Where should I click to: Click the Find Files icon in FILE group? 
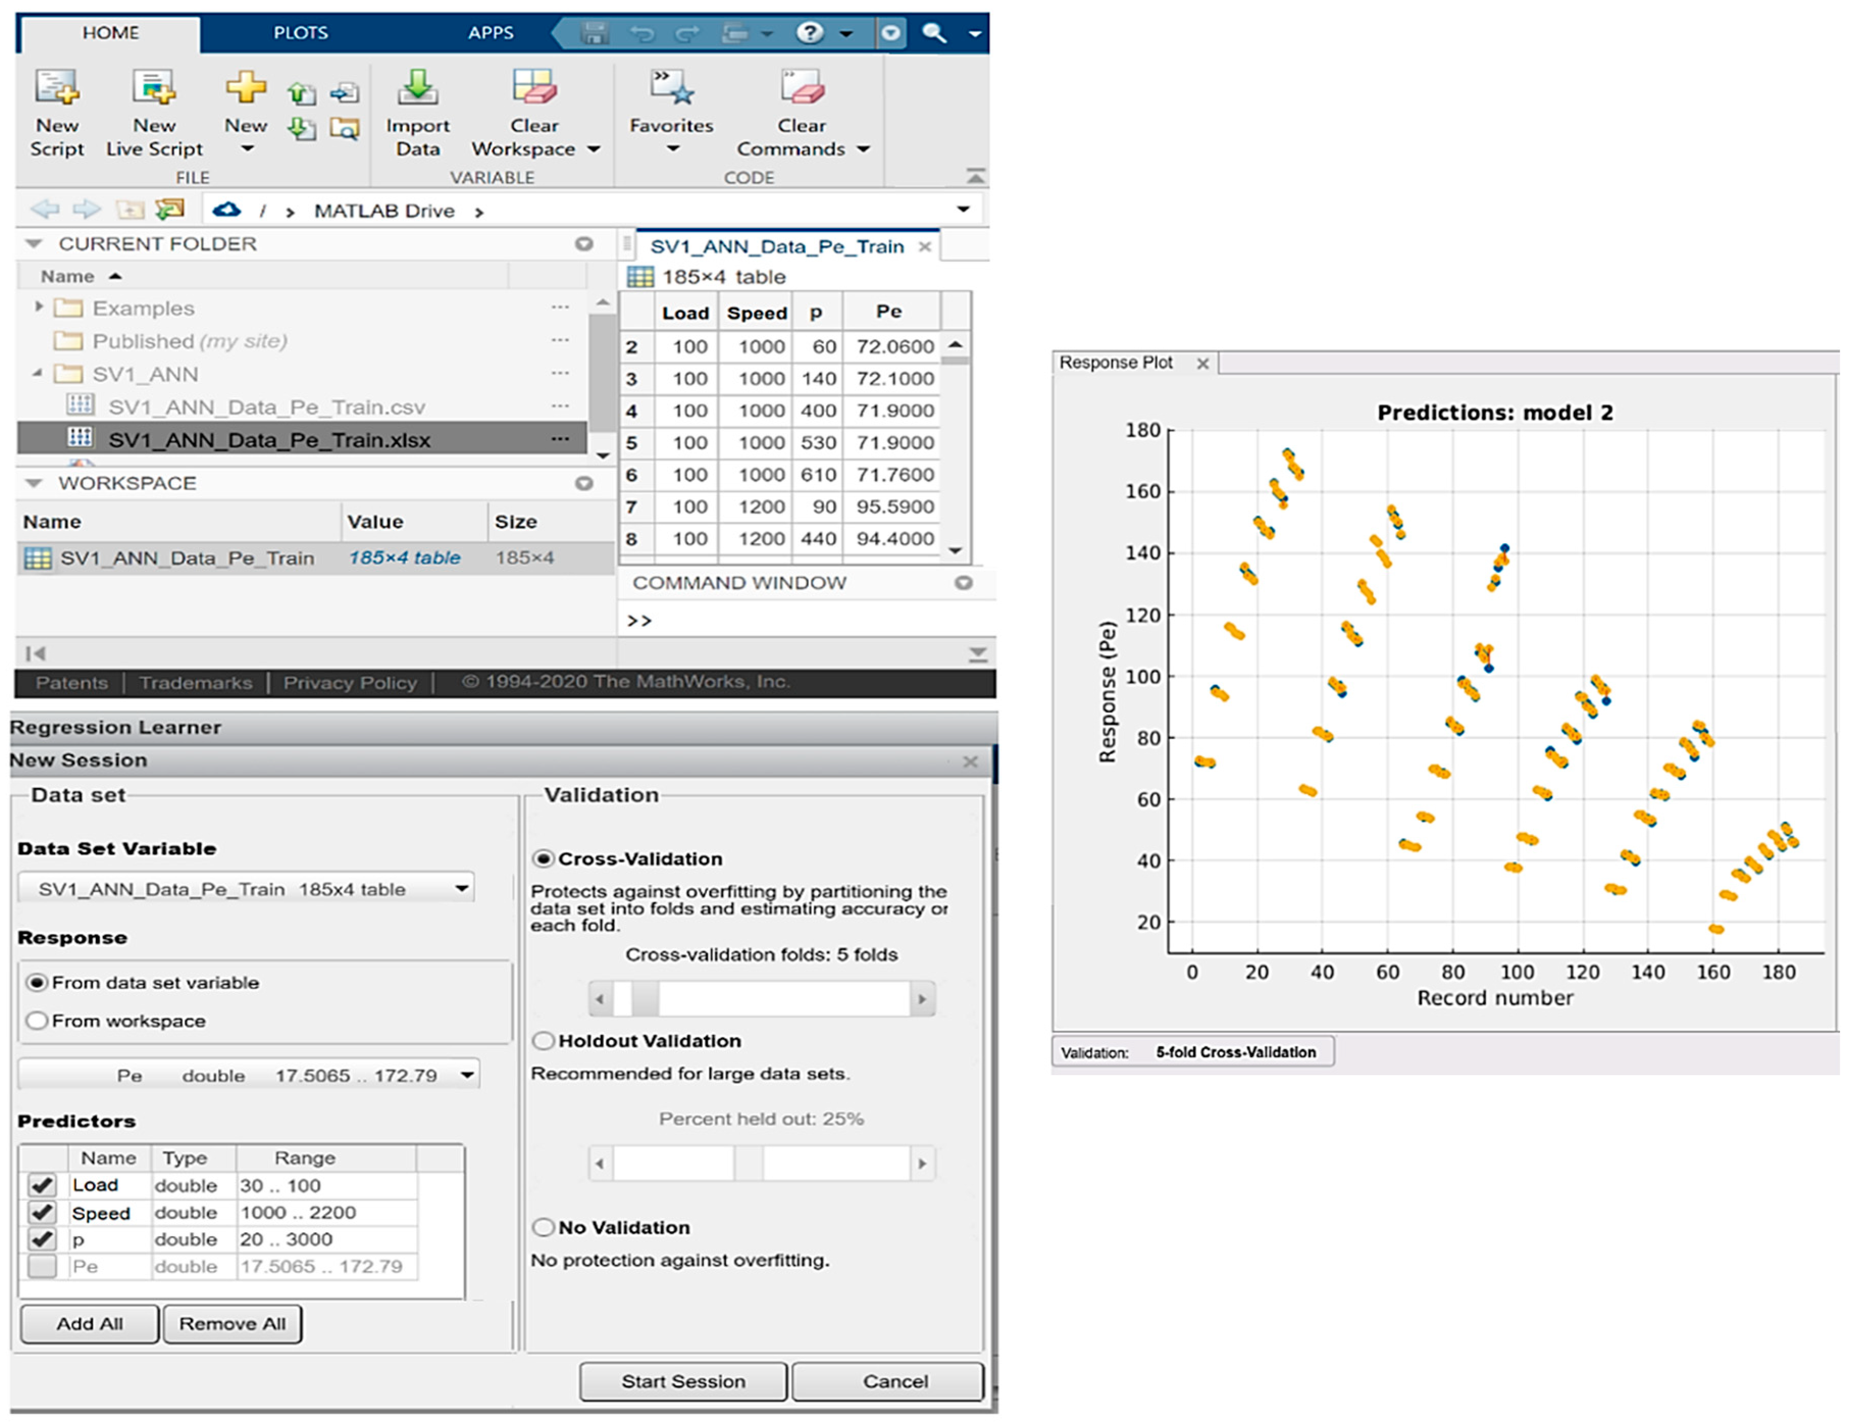coord(345,130)
